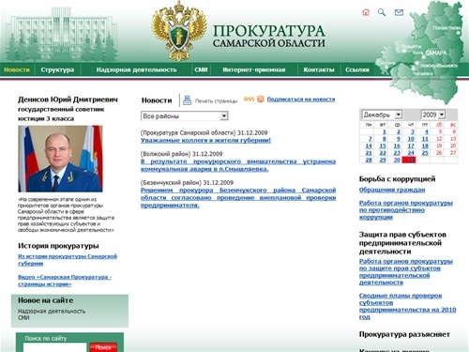The height and width of the screenshot is (352, 469).
Task: Click Чапаевск on the region map
Action: 423,73
